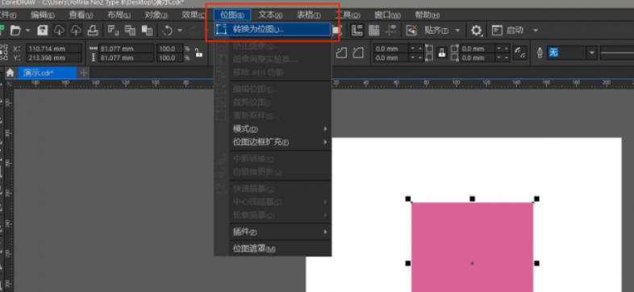634x292 pixels.
Task: Expand the 启动 launcher dropdown arrow
Action: click(x=536, y=31)
